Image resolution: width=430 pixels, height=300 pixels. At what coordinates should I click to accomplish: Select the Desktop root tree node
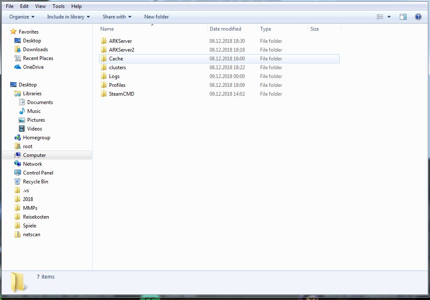coord(28,84)
